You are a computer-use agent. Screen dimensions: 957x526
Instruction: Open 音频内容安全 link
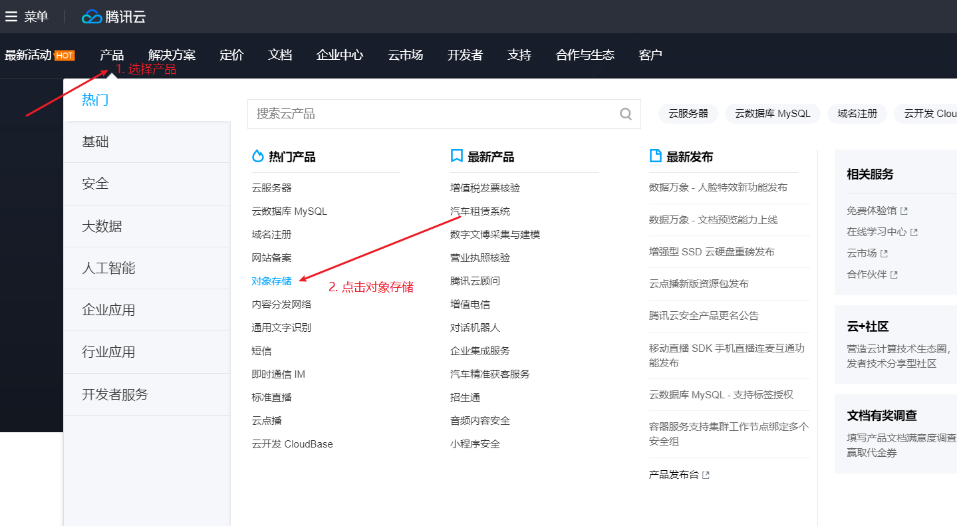point(480,421)
